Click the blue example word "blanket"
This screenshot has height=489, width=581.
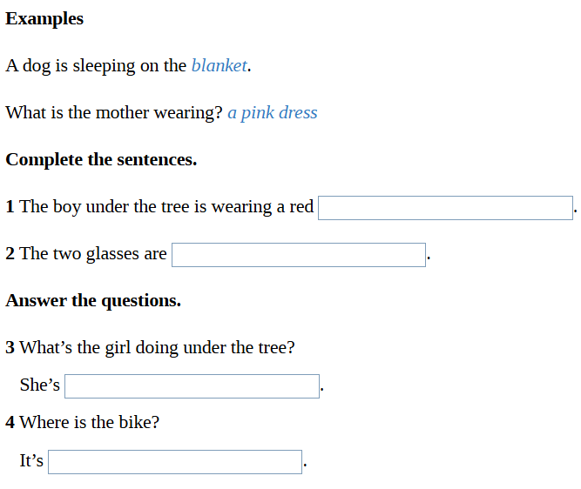click(219, 66)
